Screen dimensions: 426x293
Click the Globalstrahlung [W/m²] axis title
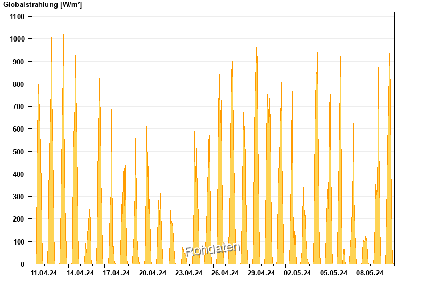(x=43, y=5)
